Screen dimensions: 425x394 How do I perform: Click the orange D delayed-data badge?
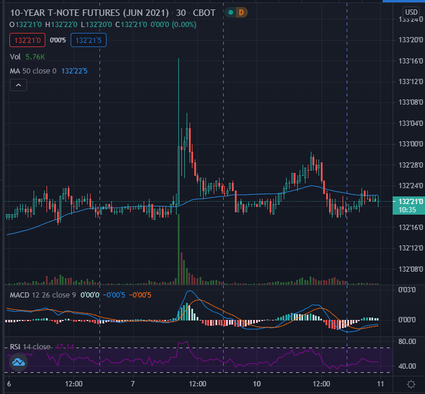(241, 12)
